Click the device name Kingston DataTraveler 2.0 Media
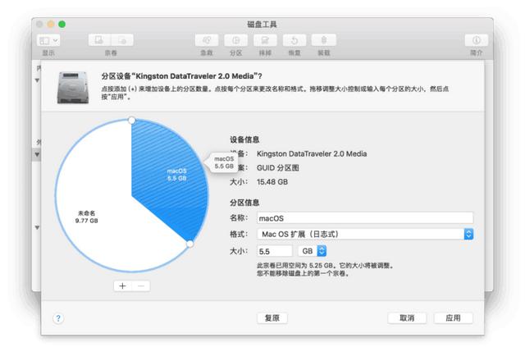Screen dimensions: 525x347 pos(312,153)
